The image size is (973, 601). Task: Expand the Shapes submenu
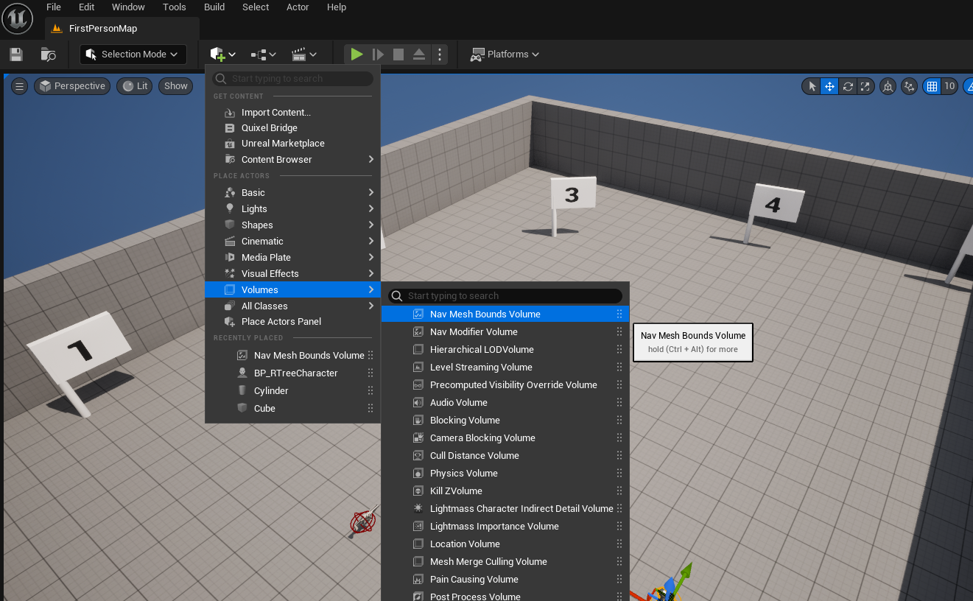click(292, 225)
